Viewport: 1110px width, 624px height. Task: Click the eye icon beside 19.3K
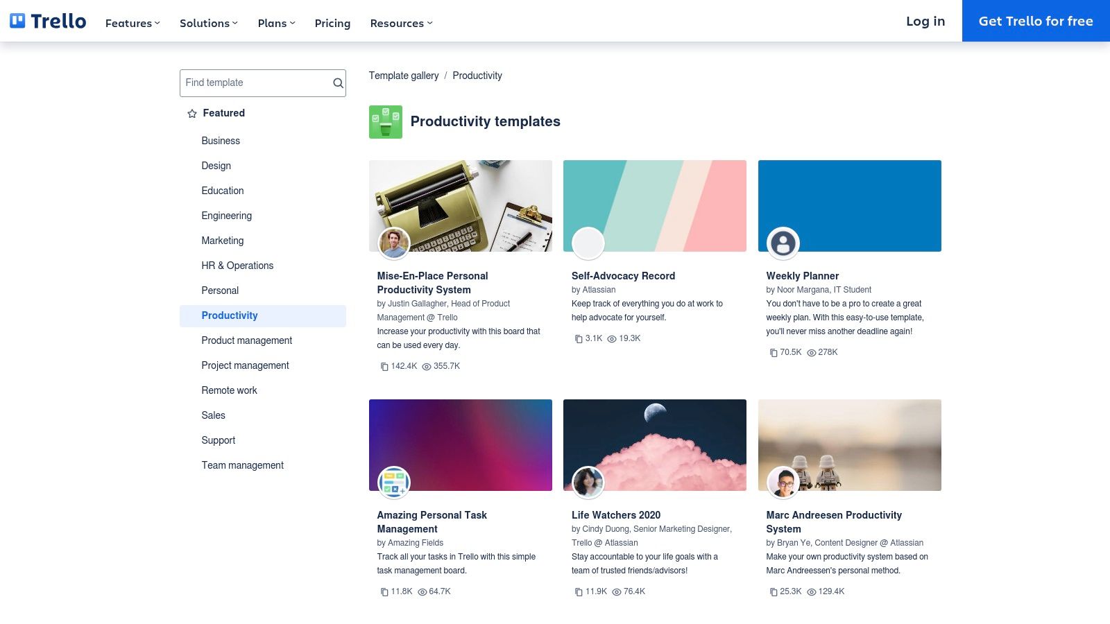612,339
